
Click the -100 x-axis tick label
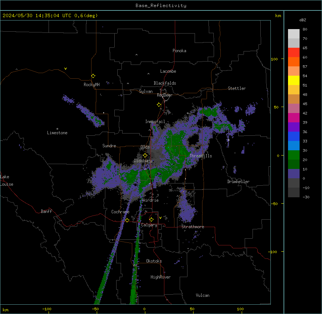pyautogui.click(x=47, y=309)
